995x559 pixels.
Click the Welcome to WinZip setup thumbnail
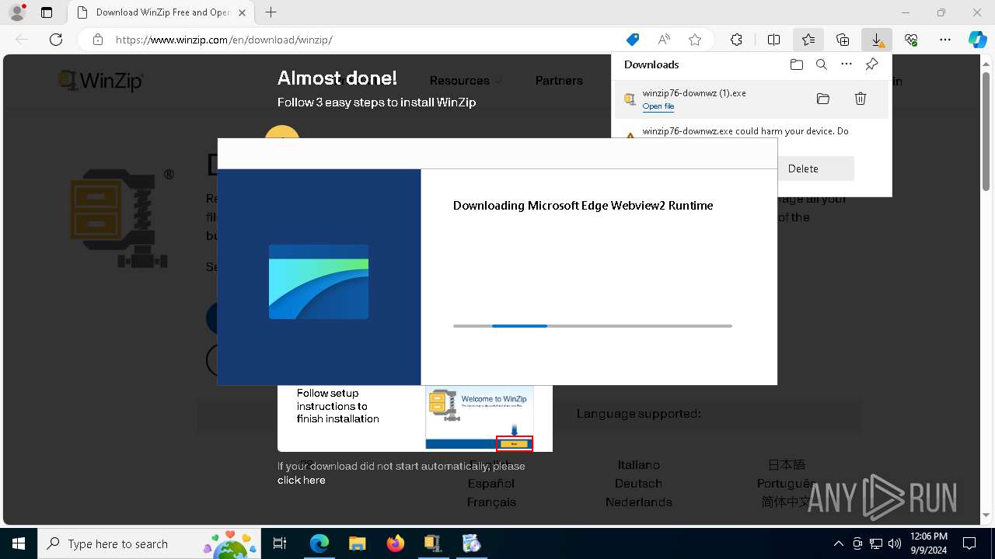click(x=480, y=418)
